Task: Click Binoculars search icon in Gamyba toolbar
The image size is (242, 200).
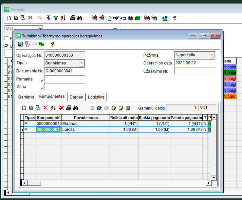Action: click(80, 18)
